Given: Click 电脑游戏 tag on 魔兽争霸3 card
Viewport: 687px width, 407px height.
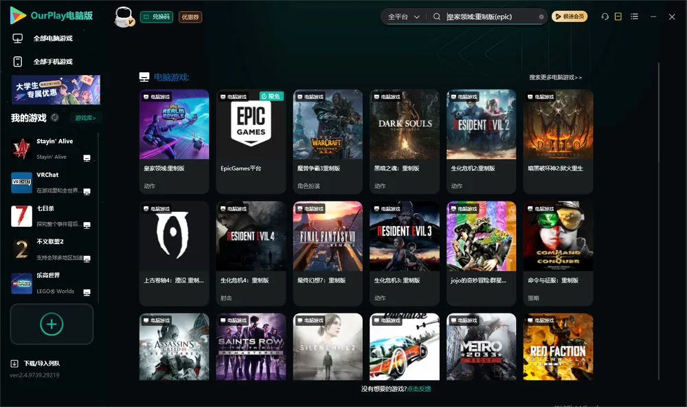Looking at the screenshot, I should 311,96.
